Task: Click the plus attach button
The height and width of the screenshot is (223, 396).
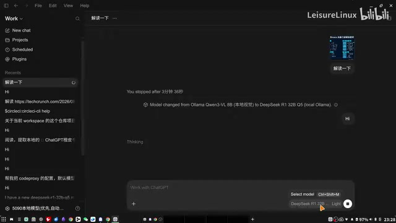Action: 134,204
